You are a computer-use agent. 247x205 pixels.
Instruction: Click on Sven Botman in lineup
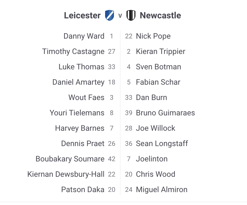click(158, 67)
